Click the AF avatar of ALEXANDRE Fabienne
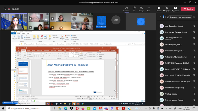Image resolution: width=198 pixels, height=111 pixels. 161,63
